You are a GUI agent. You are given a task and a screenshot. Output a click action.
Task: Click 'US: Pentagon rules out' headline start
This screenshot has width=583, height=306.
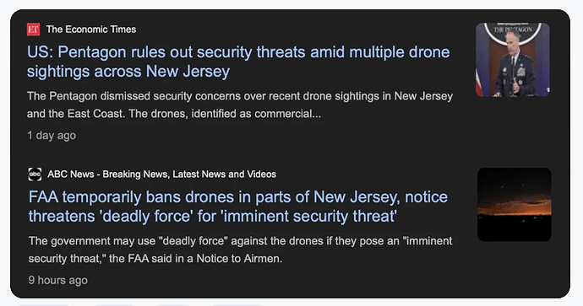click(x=96, y=52)
